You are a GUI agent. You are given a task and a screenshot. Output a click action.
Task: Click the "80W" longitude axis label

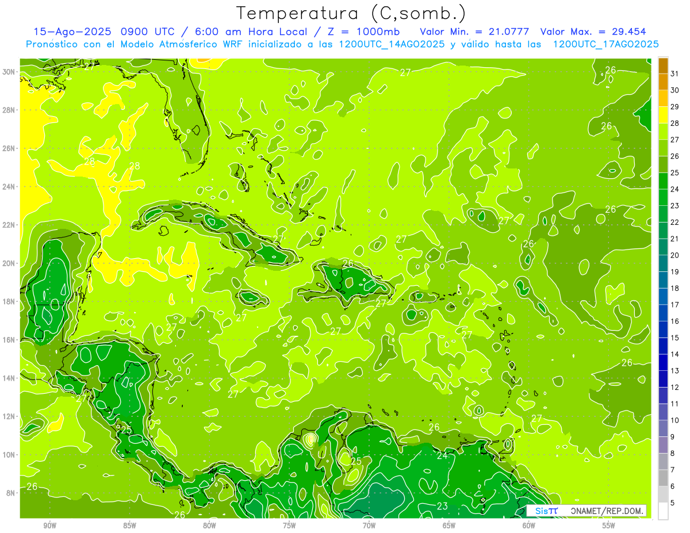tap(209, 526)
